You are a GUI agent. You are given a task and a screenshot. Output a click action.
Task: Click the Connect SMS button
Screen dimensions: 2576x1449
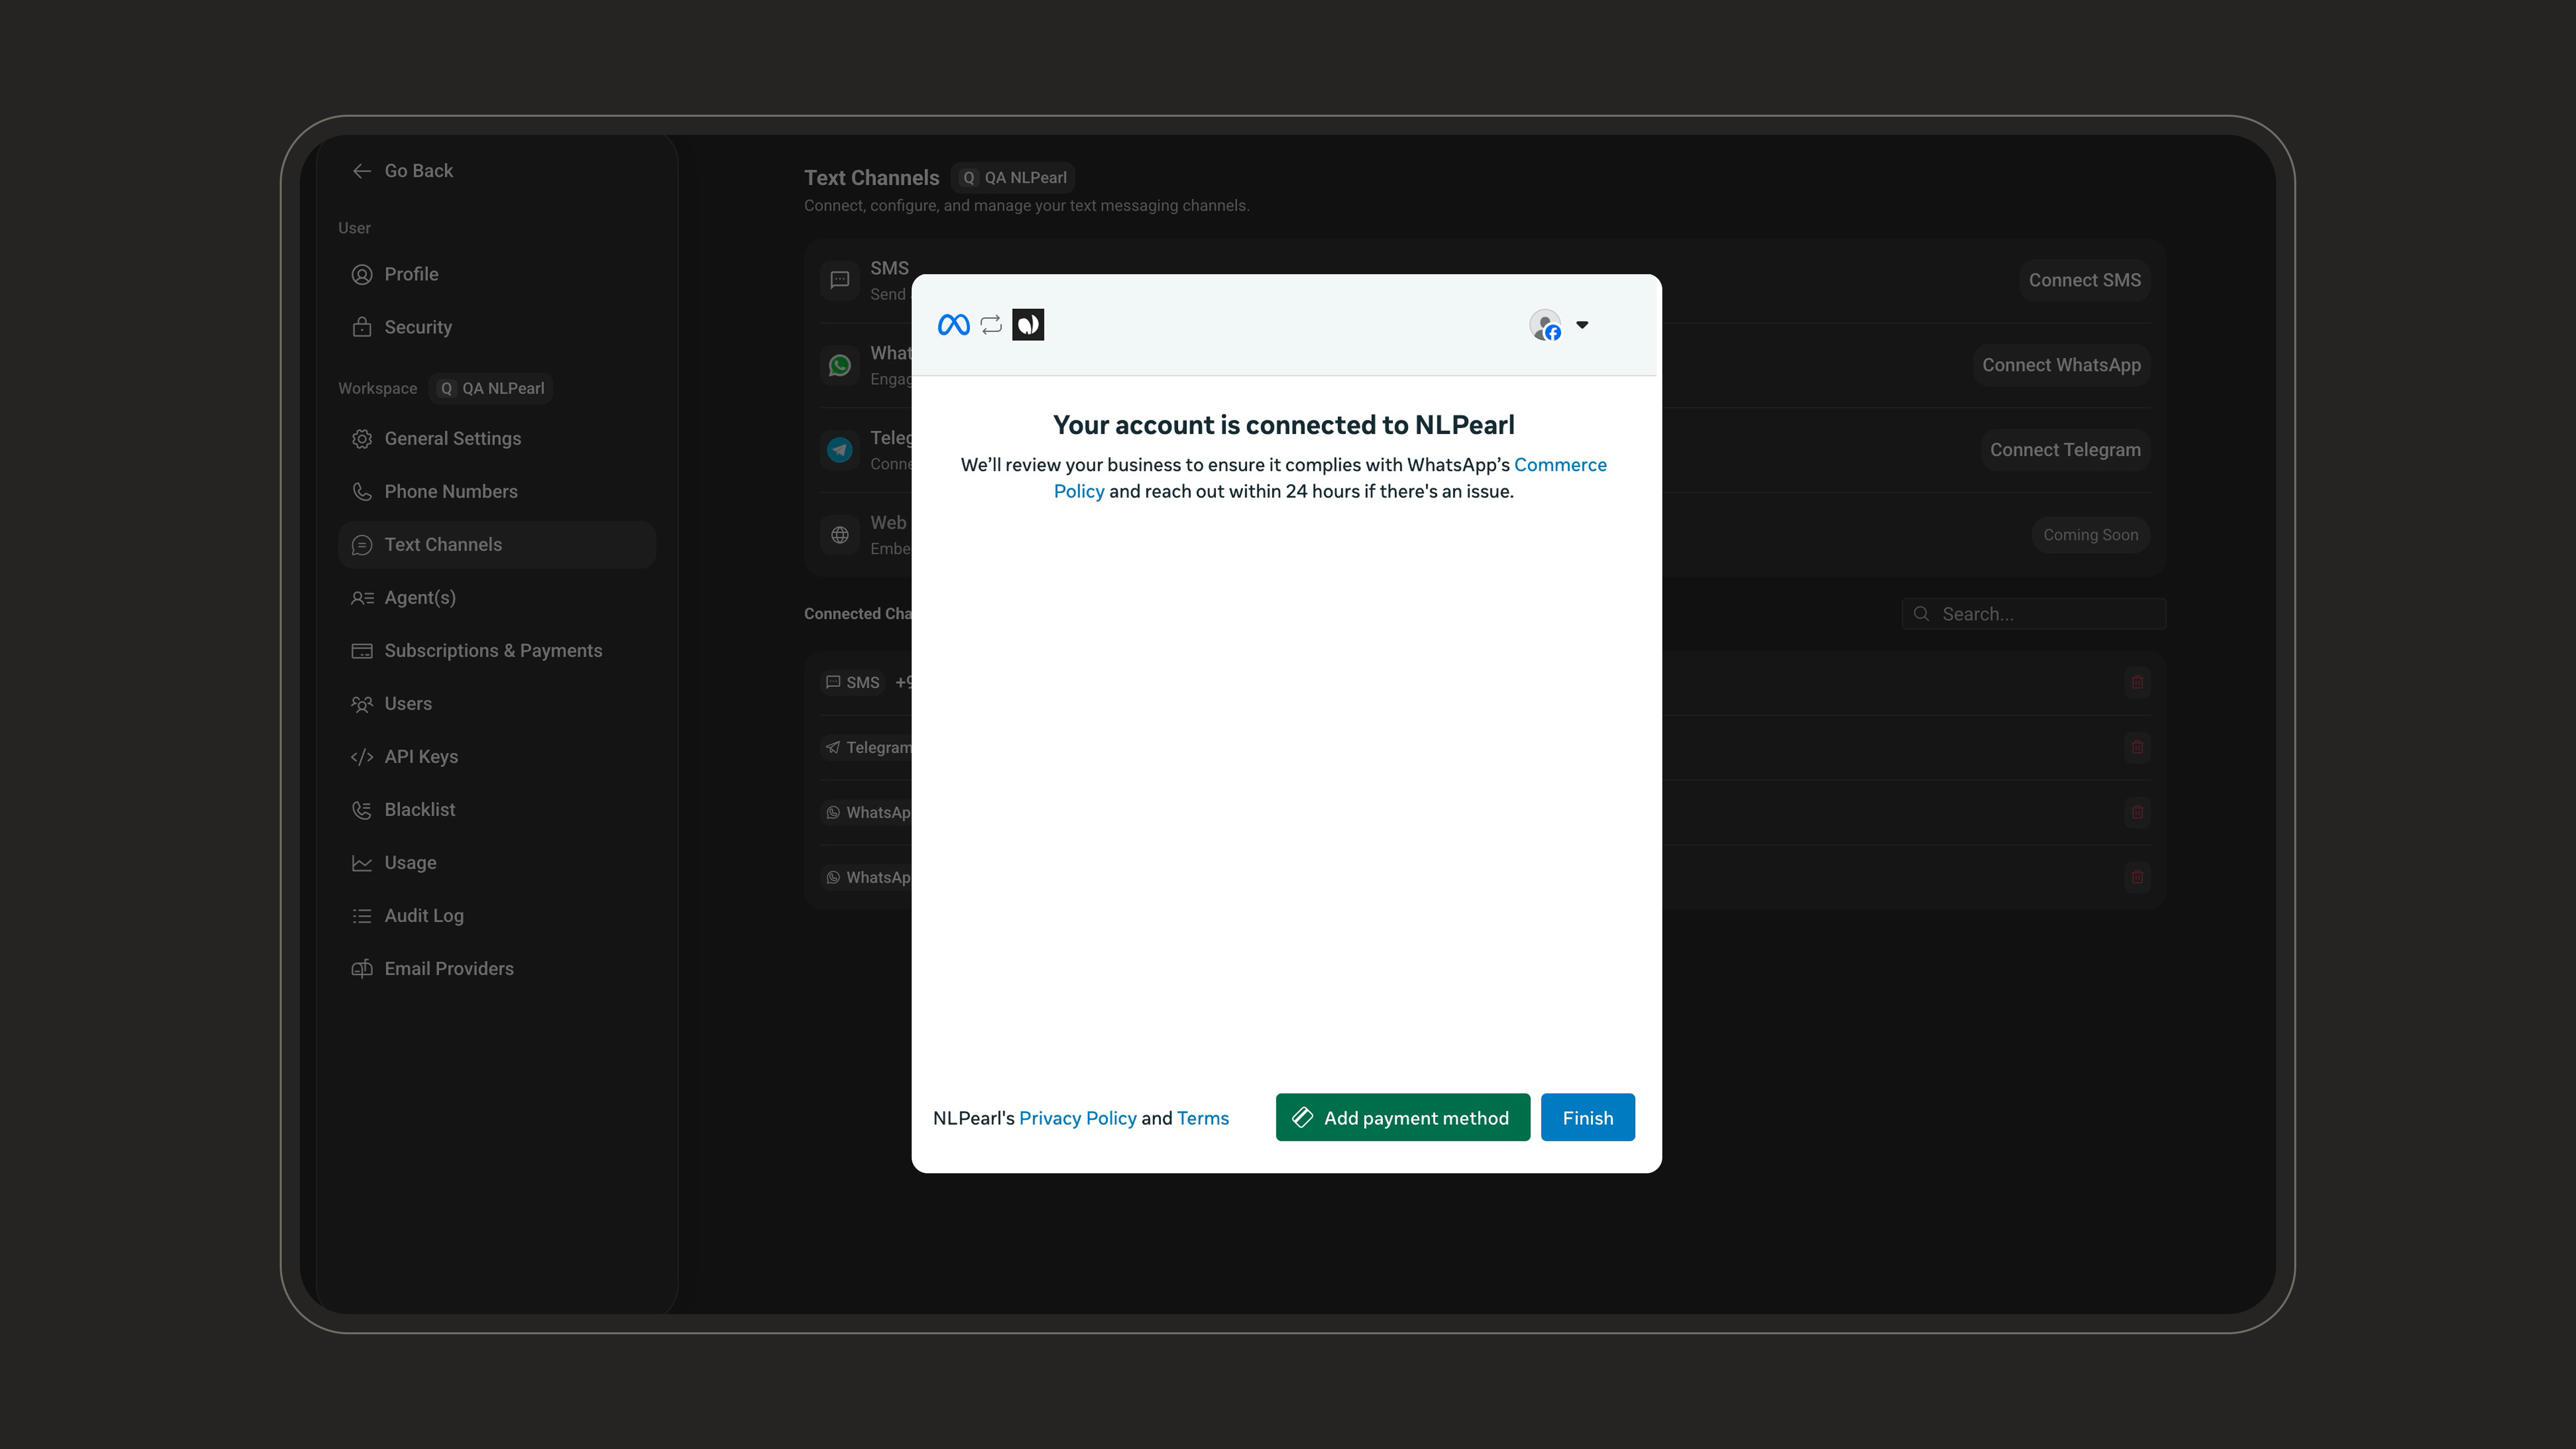pos(2084,280)
